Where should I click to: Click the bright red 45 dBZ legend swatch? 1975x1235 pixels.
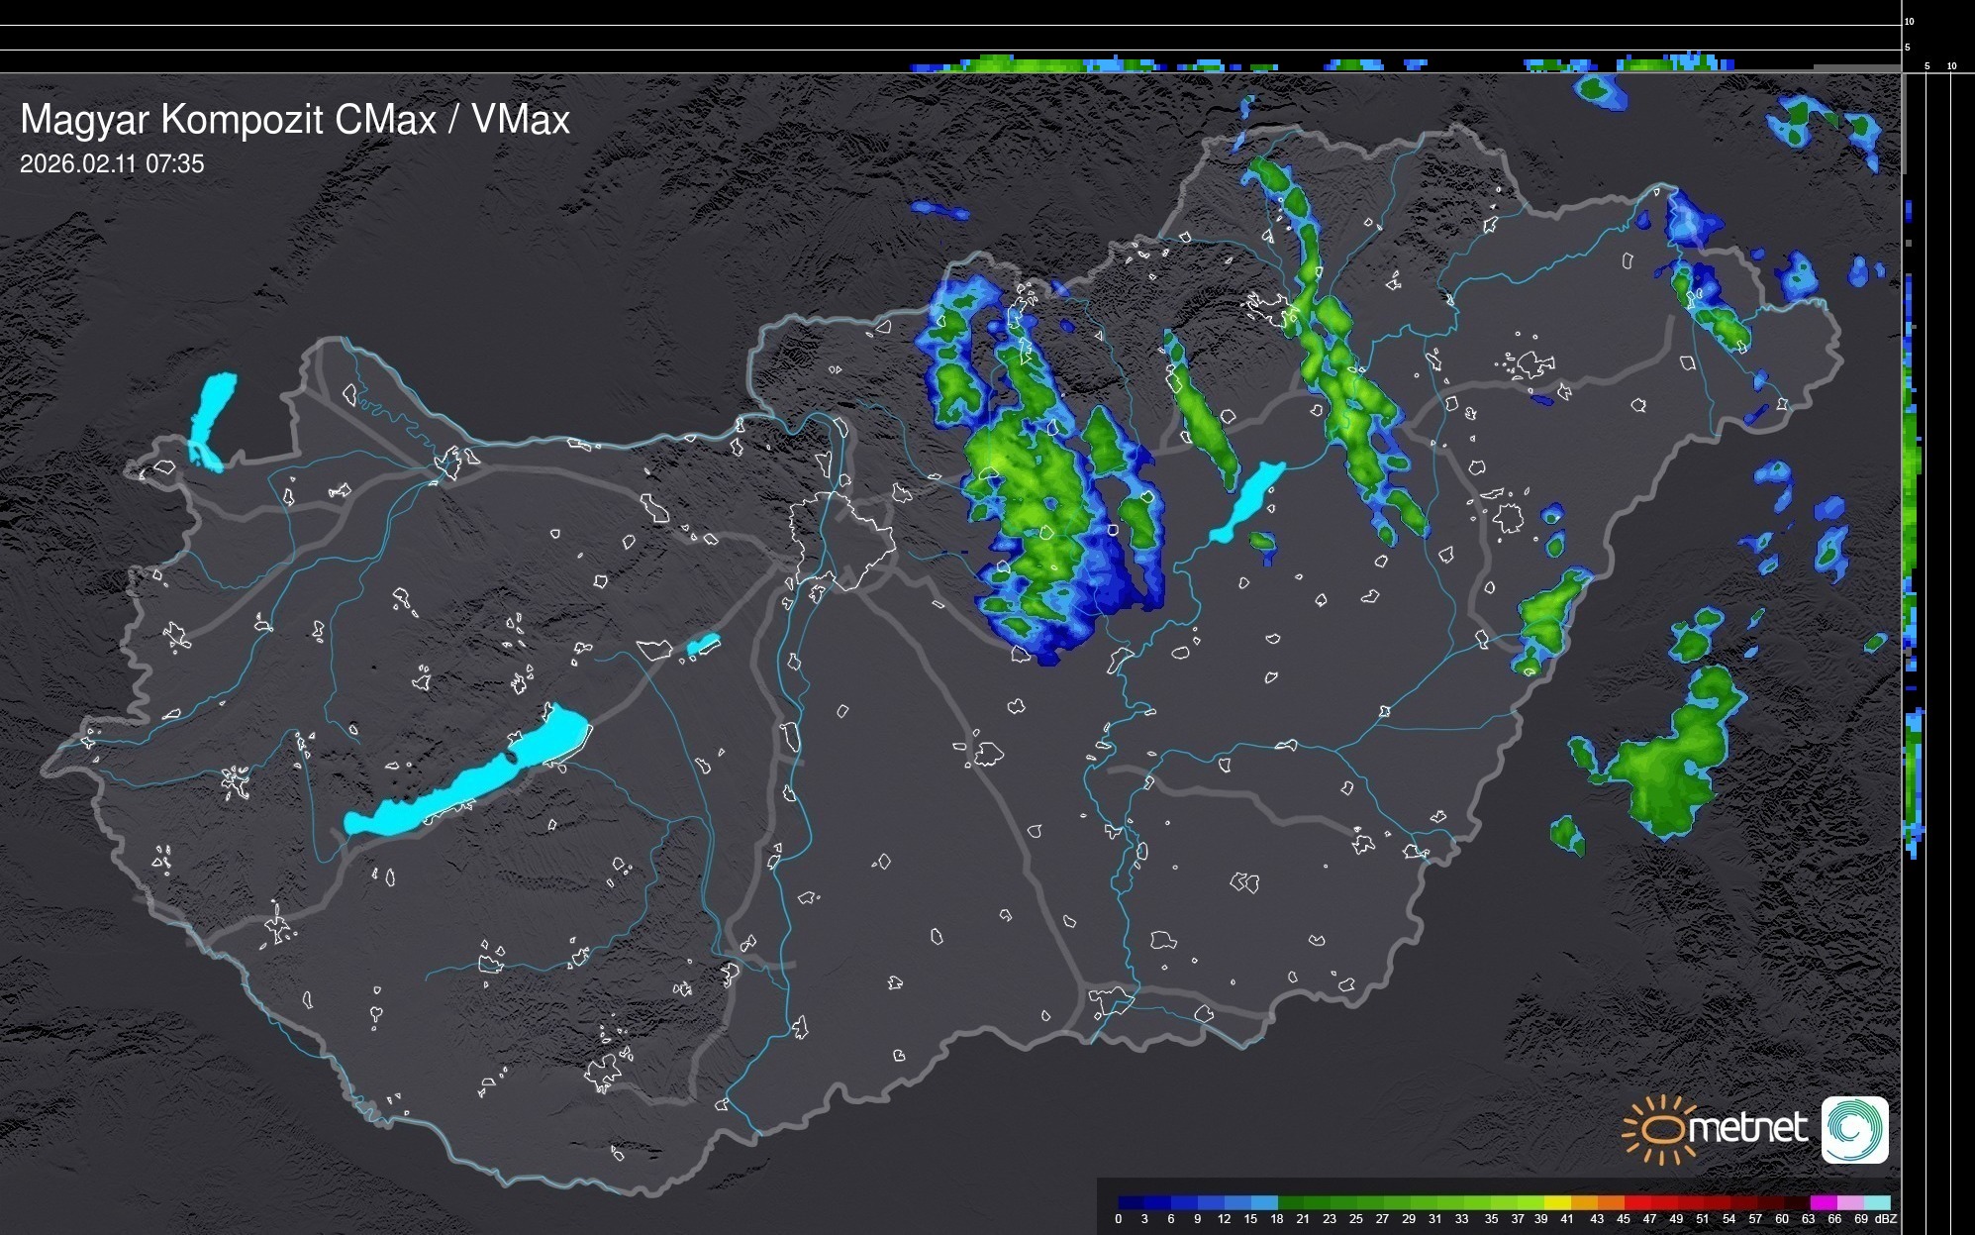click(x=1636, y=1202)
